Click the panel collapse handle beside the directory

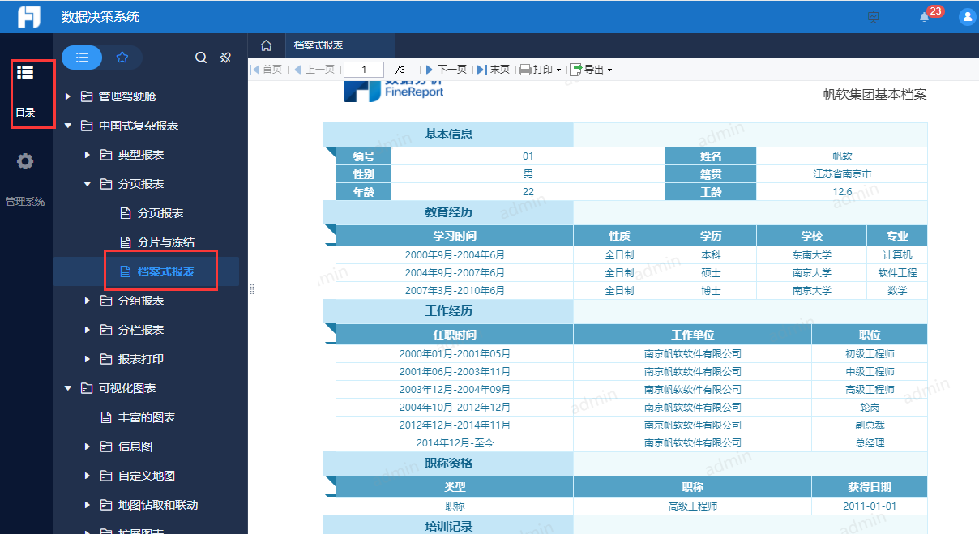click(x=252, y=289)
